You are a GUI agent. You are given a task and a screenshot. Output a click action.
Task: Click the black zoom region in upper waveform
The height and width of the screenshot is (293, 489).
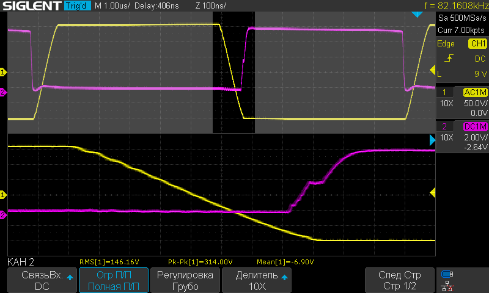[x=233, y=72]
